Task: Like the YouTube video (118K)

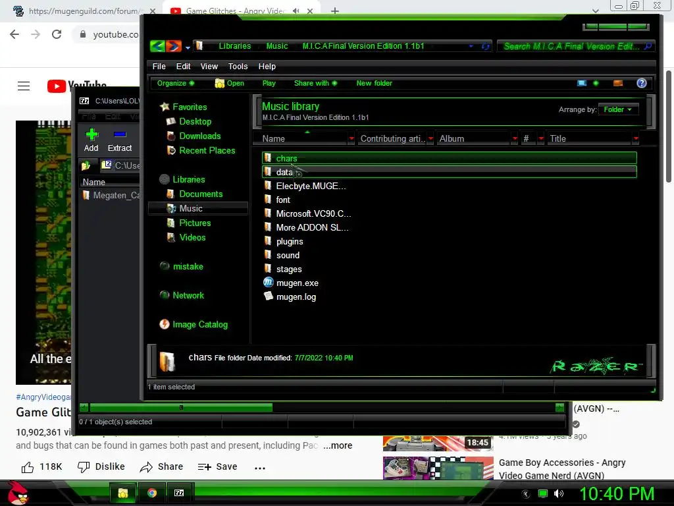Action: (41, 467)
